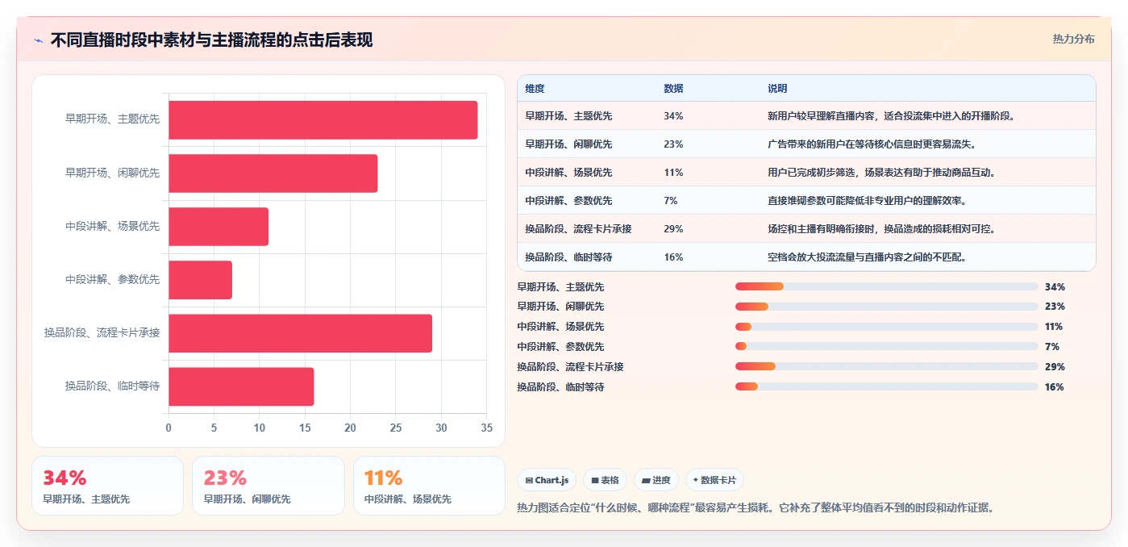Click chart y-axis label 中段讲解、参数优先
1128x547 pixels.
coord(112,279)
